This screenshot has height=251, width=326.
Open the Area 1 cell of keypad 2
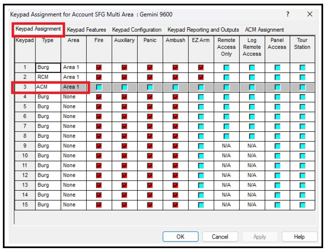click(74, 77)
